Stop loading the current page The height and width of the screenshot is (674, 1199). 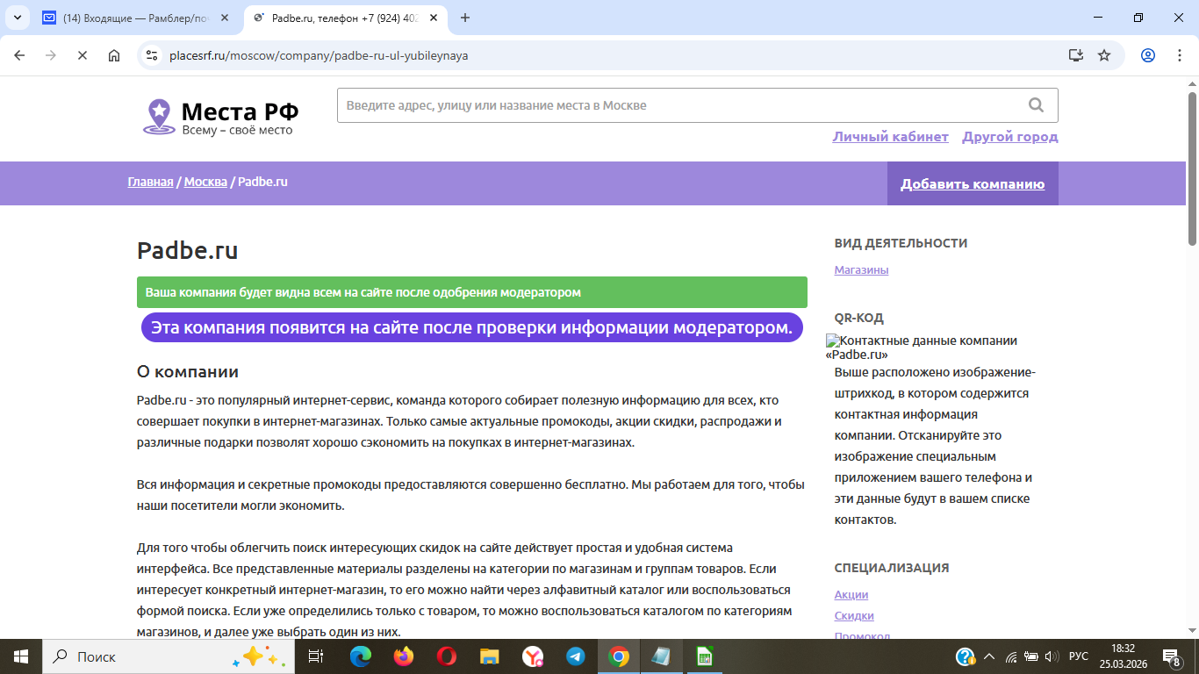[83, 55]
